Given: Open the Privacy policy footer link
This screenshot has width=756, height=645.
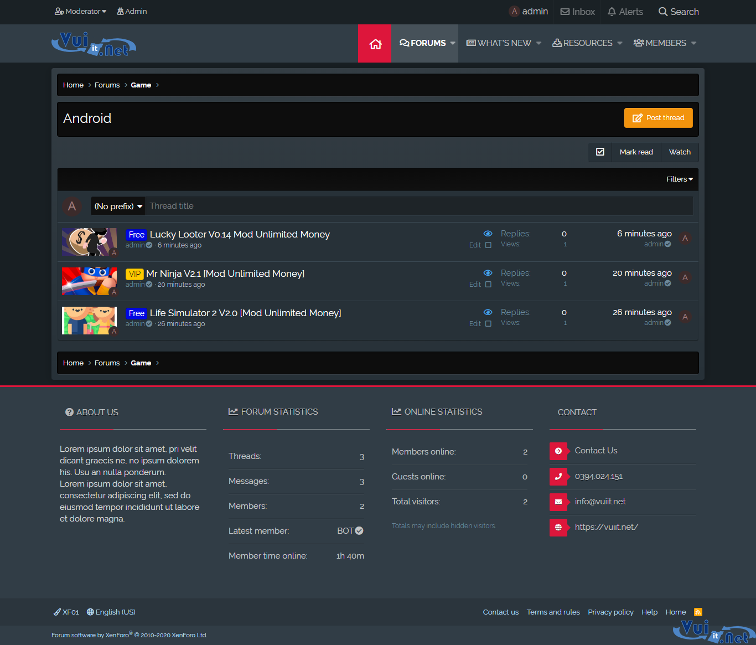Looking at the screenshot, I should click(x=610, y=612).
